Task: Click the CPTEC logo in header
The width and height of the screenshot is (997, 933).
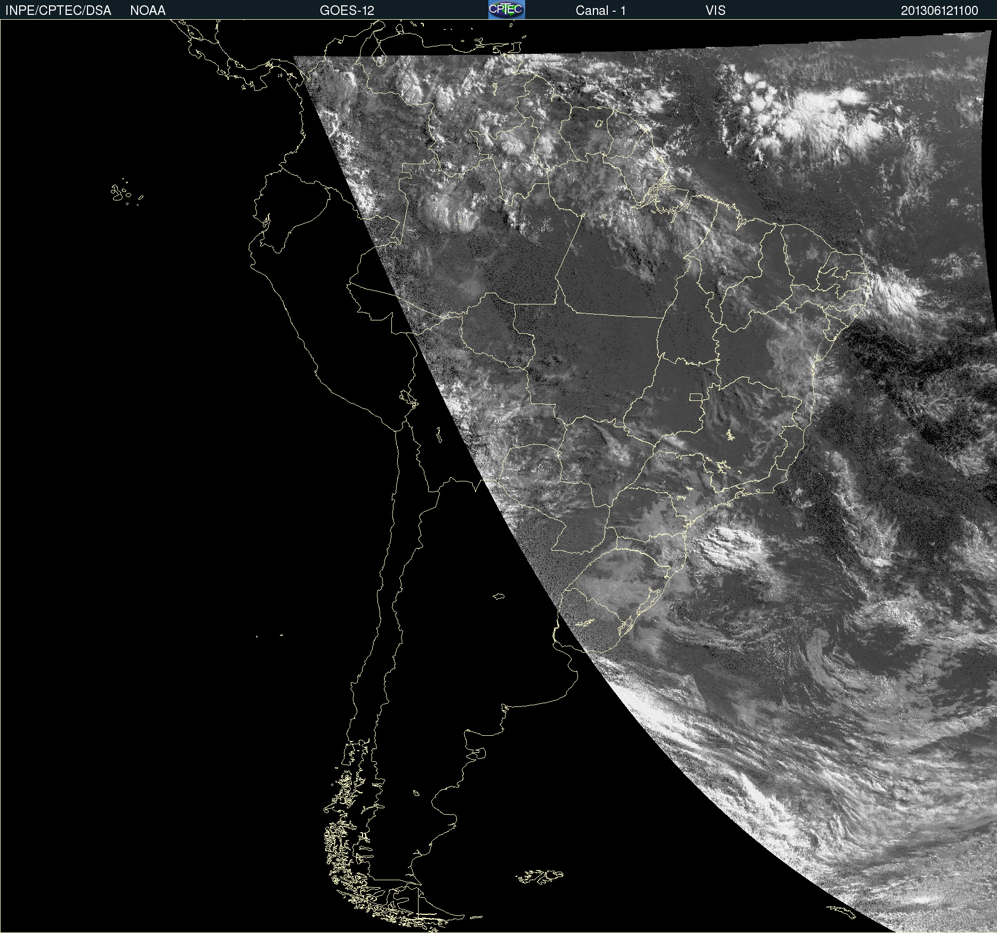Action: [506, 10]
